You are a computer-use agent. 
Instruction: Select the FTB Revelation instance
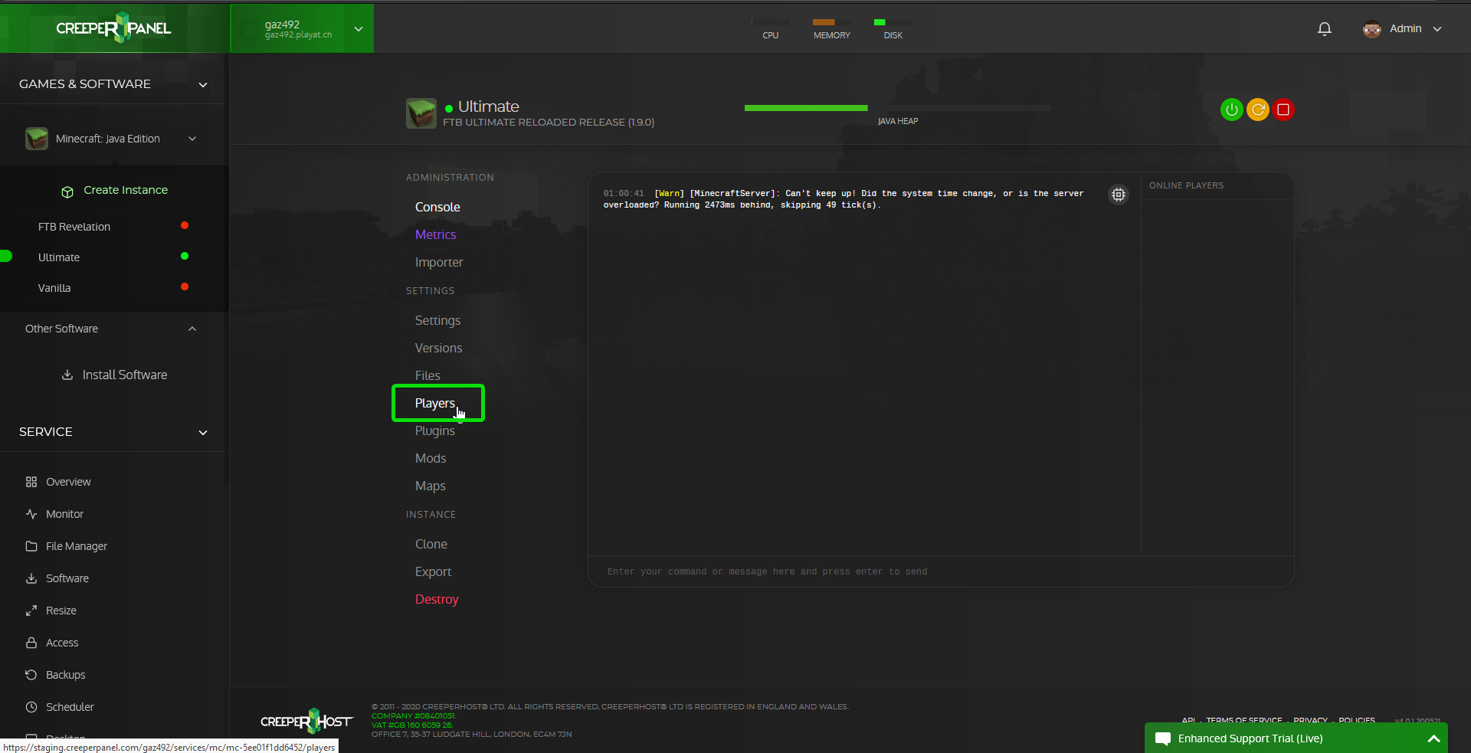[74, 227]
